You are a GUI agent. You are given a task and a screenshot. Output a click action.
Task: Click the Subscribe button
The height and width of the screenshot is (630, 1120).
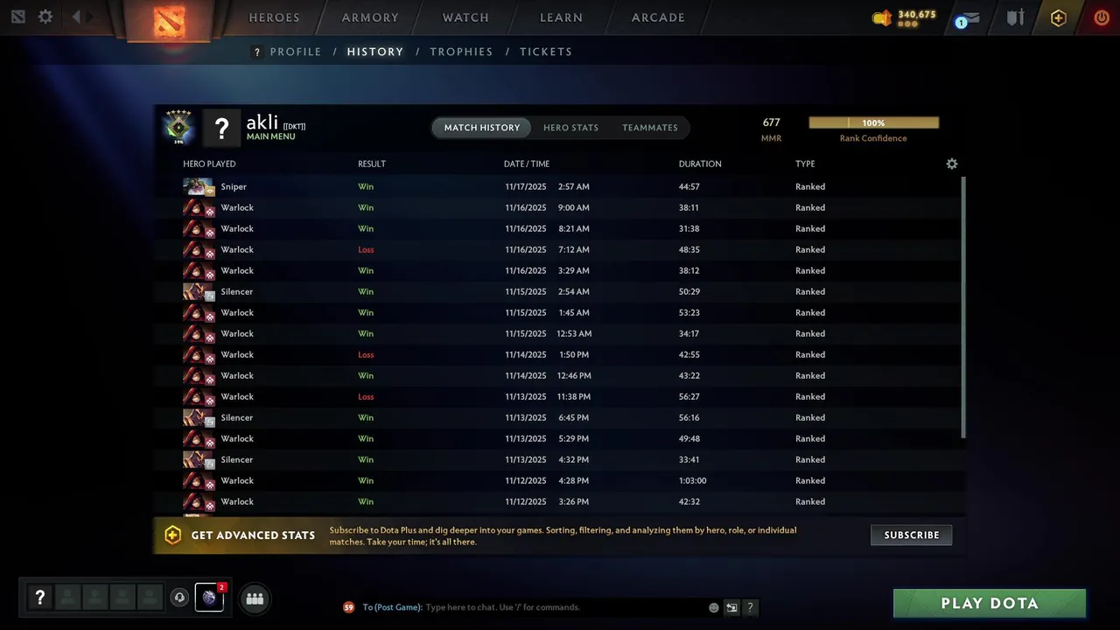pyautogui.click(x=911, y=535)
